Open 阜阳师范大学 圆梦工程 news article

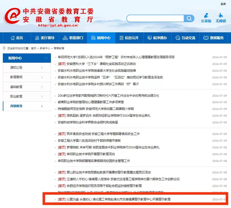[x=116, y=57]
